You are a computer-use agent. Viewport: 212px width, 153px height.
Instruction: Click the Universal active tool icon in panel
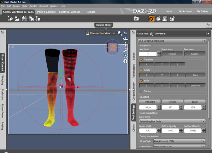(x=152, y=34)
